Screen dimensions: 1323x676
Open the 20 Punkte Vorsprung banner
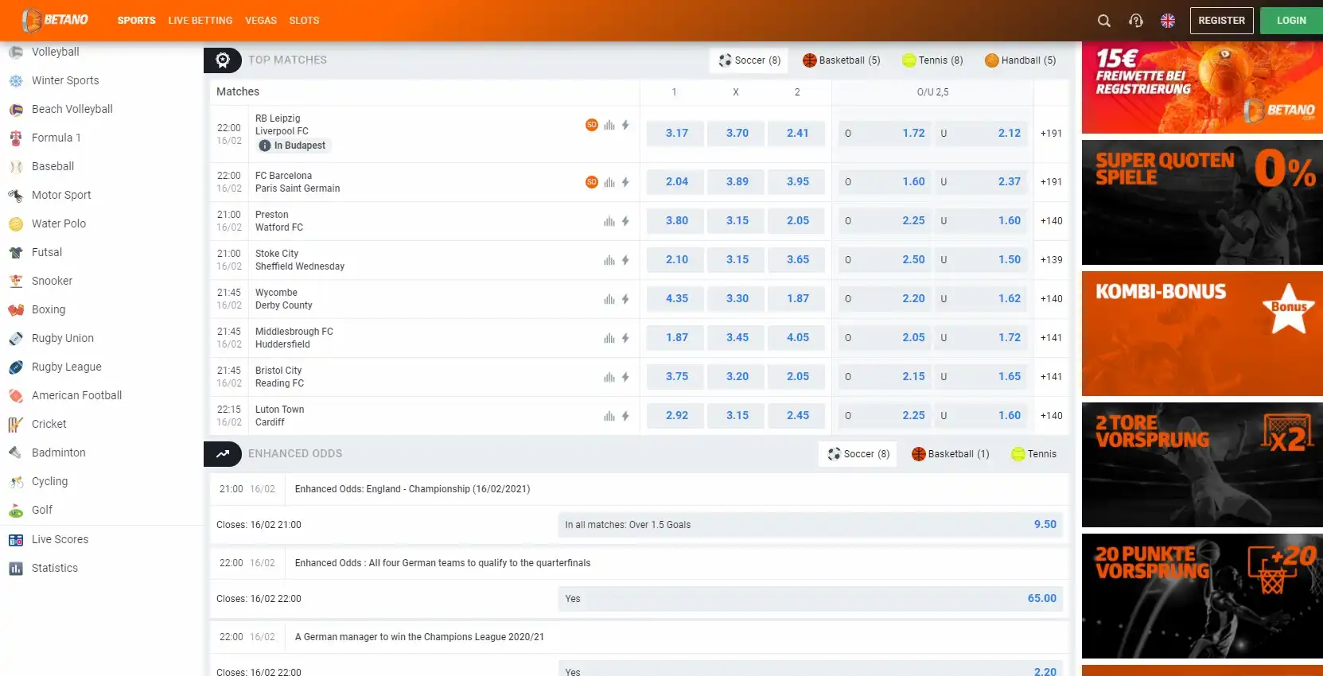pyautogui.click(x=1202, y=596)
